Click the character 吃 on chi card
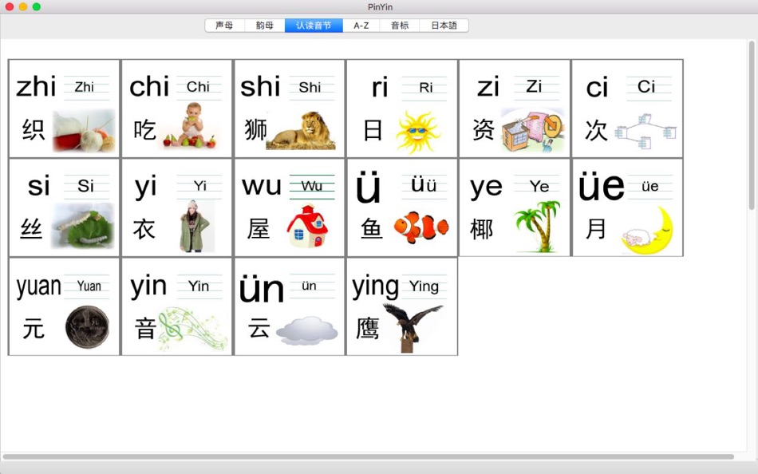This screenshot has width=758, height=474. coord(144,129)
